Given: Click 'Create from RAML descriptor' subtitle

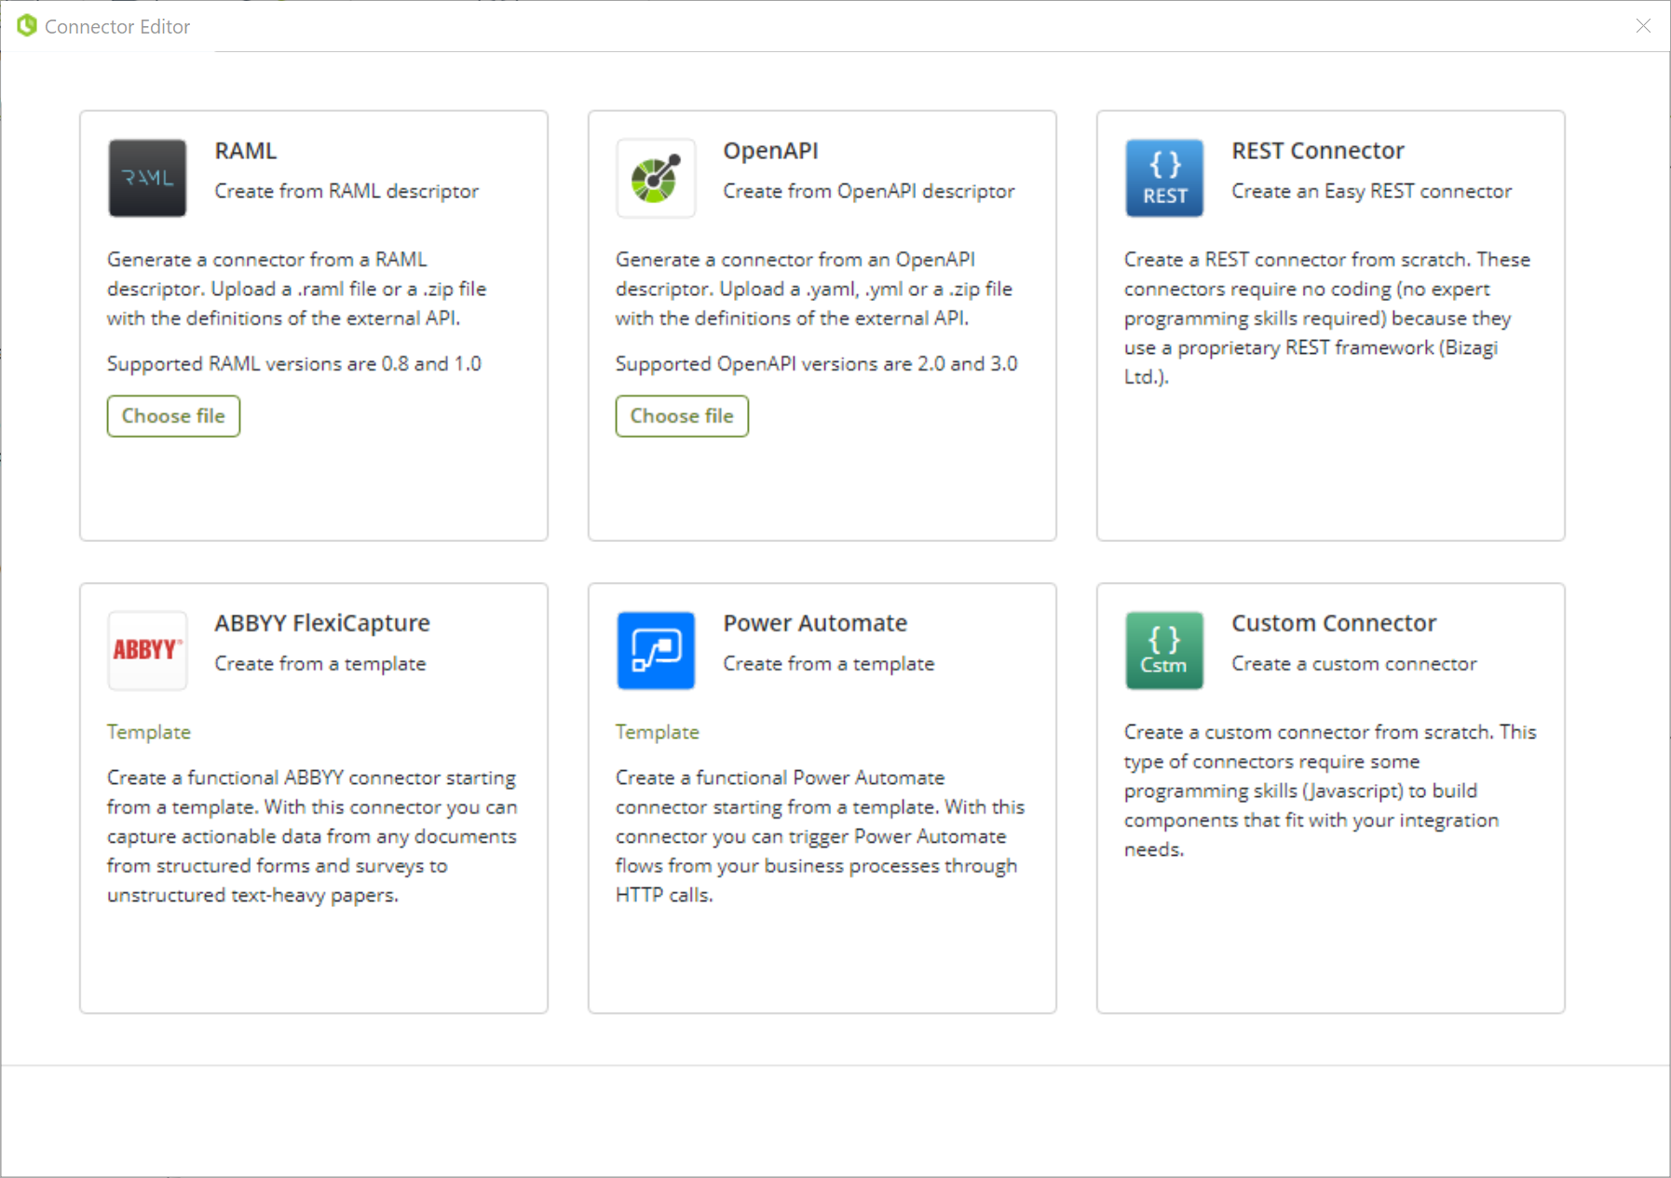Looking at the screenshot, I should pyautogui.click(x=346, y=191).
